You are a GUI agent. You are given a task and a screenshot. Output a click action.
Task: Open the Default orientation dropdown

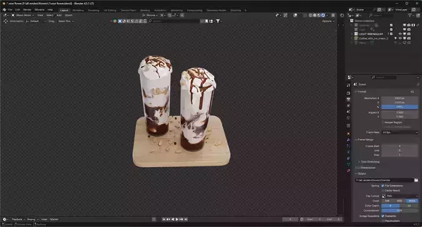(36, 21)
